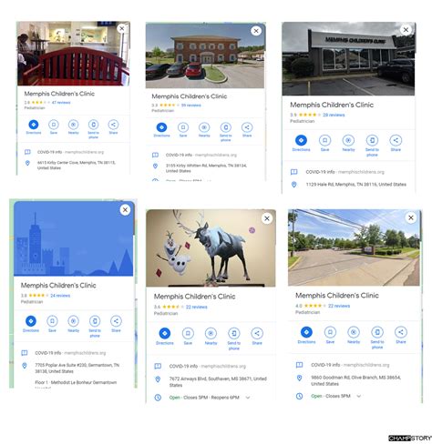Close the red bench photo clinic card
Screen dimensions: 432x444
(122, 28)
